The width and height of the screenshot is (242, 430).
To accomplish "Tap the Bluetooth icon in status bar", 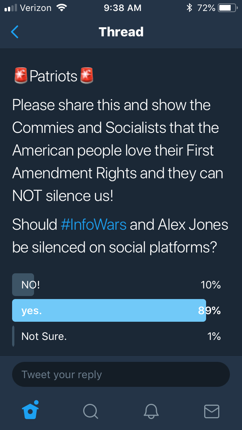I will [x=189, y=8].
